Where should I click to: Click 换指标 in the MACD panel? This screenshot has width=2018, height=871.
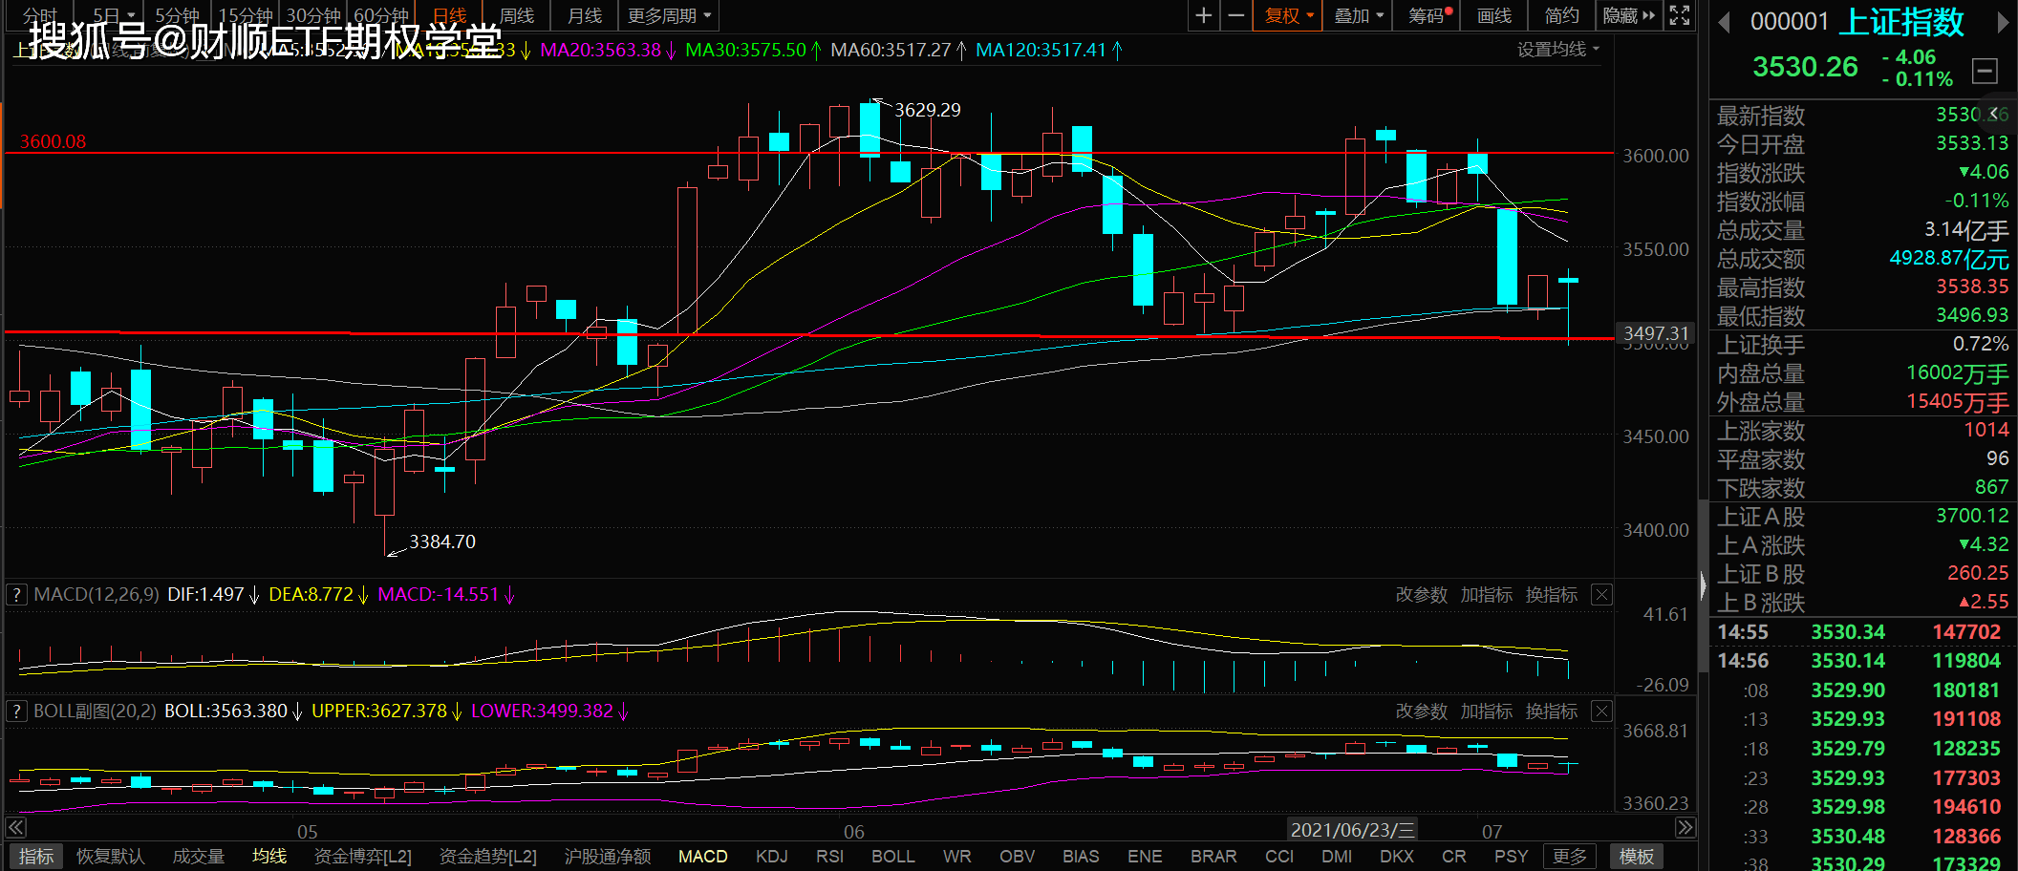(x=1551, y=595)
